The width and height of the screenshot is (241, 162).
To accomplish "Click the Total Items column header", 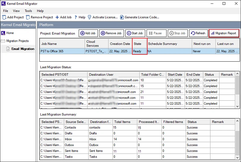I will click(x=125, y=122).
